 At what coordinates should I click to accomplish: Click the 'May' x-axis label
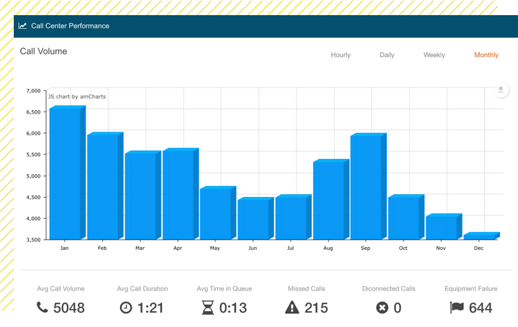coord(215,249)
